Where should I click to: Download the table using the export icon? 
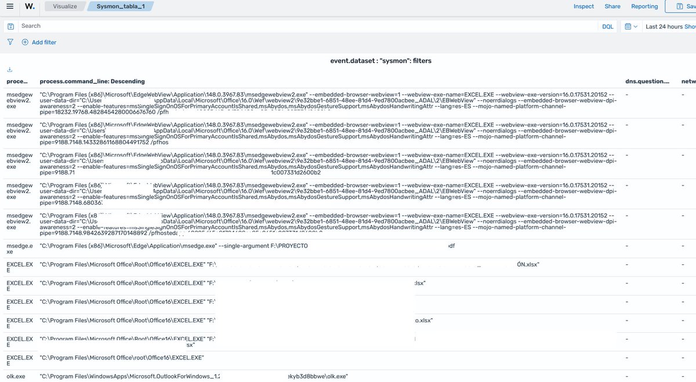coord(9,70)
